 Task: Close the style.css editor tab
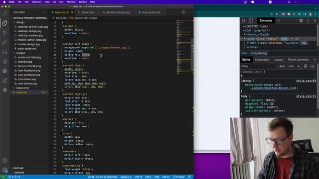click(72, 12)
